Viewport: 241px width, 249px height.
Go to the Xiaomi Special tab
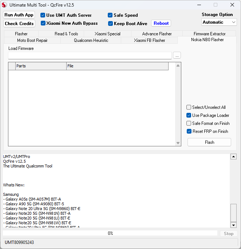107,33
